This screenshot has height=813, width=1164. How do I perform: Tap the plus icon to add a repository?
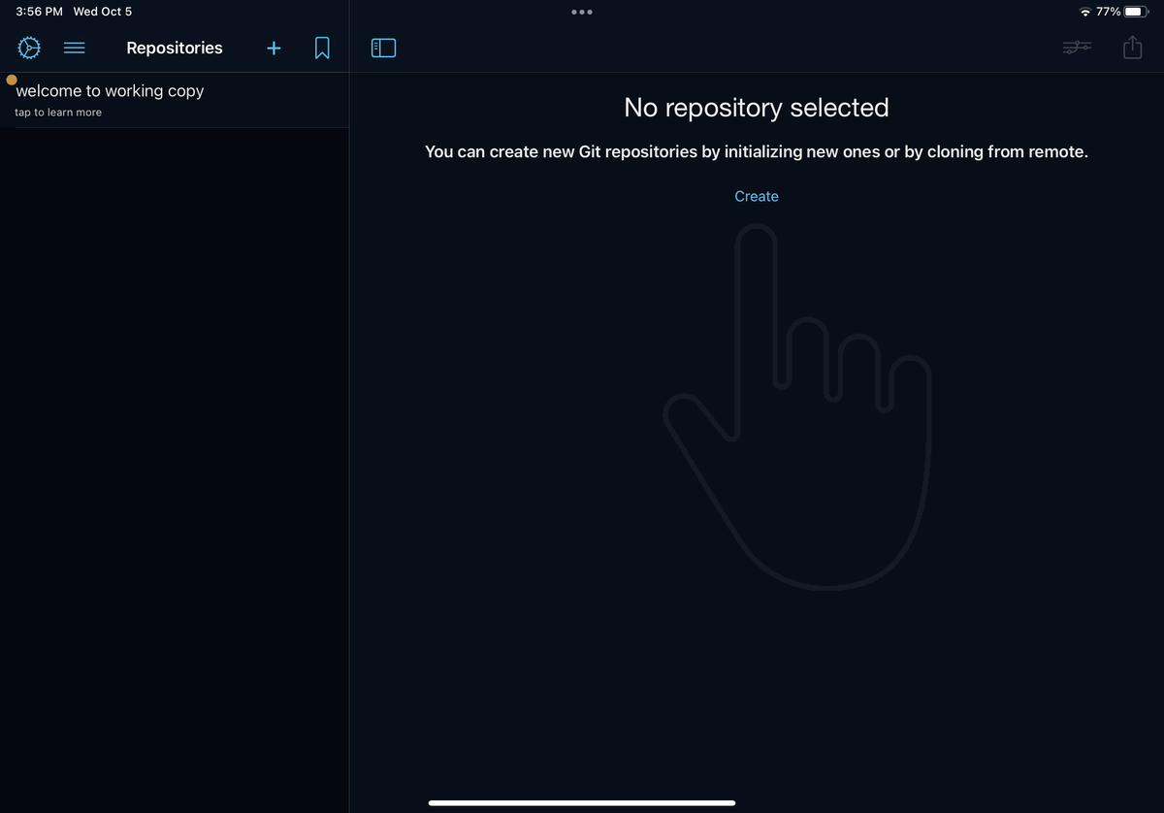(274, 48)
